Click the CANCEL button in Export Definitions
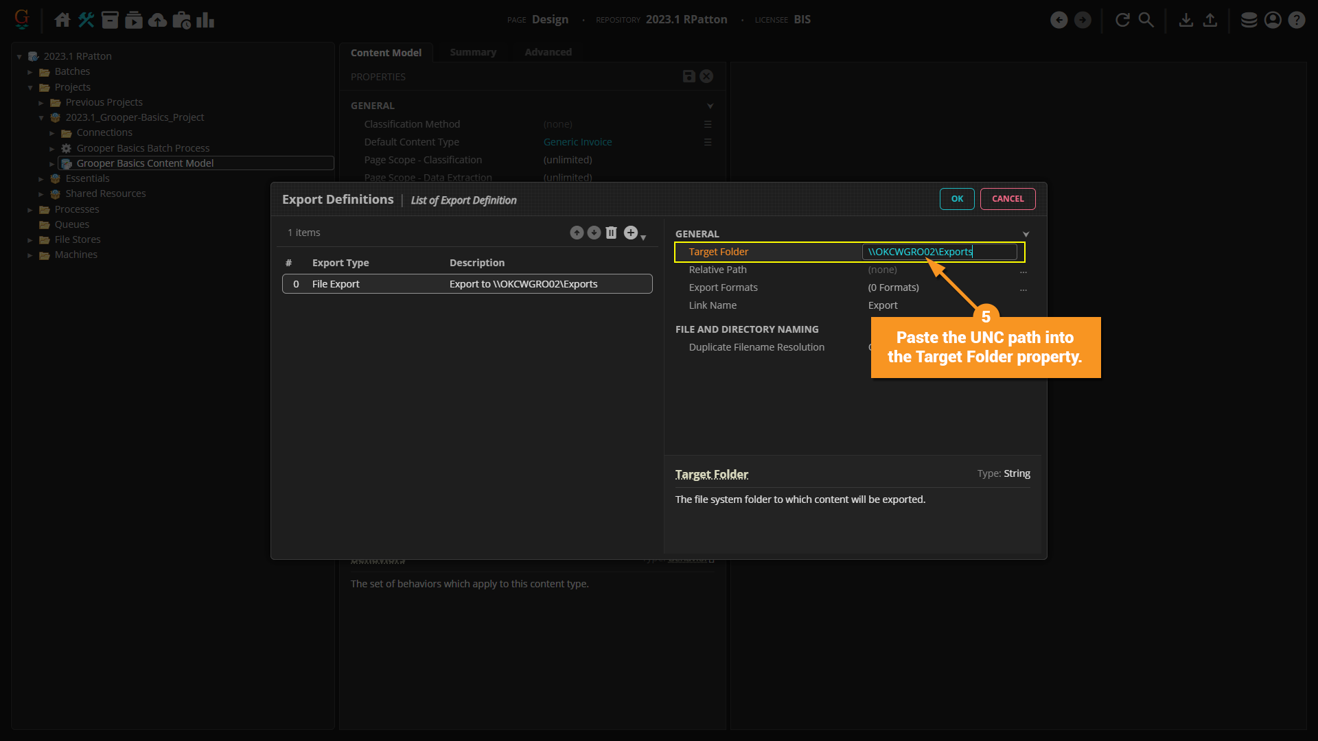 1008,199
